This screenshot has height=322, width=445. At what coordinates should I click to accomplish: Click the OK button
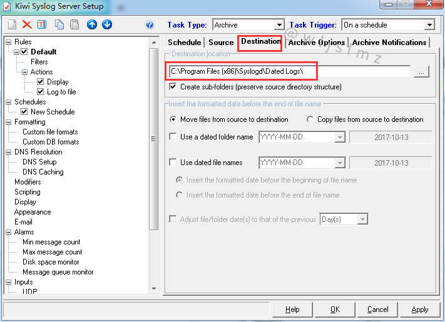[335, 309]
